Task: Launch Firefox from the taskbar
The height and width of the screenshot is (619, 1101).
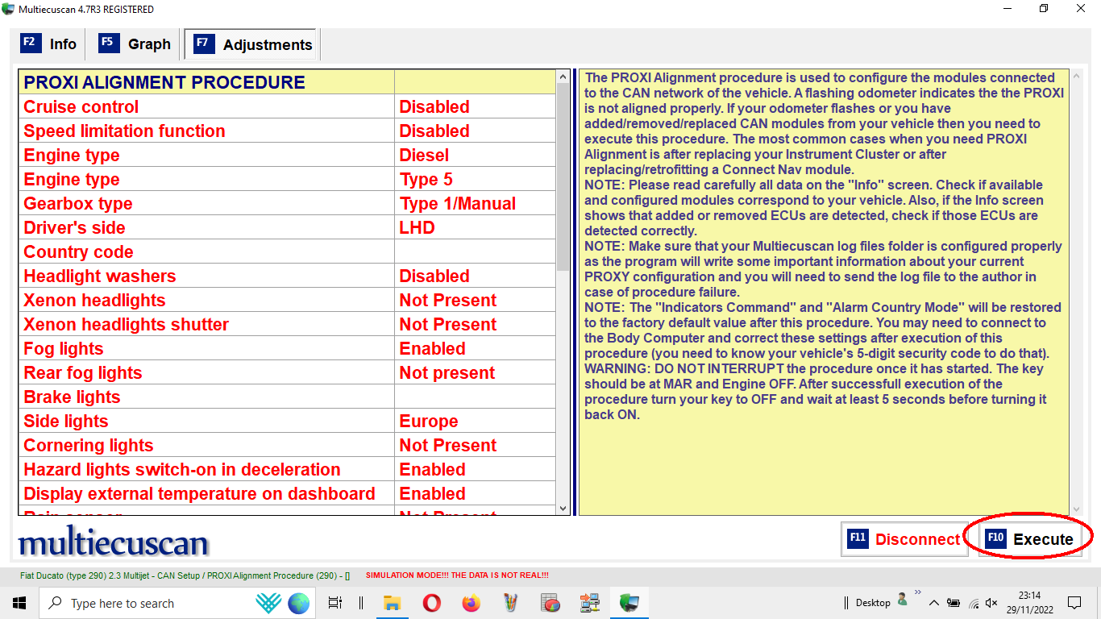Action: [x=471, y=603]
